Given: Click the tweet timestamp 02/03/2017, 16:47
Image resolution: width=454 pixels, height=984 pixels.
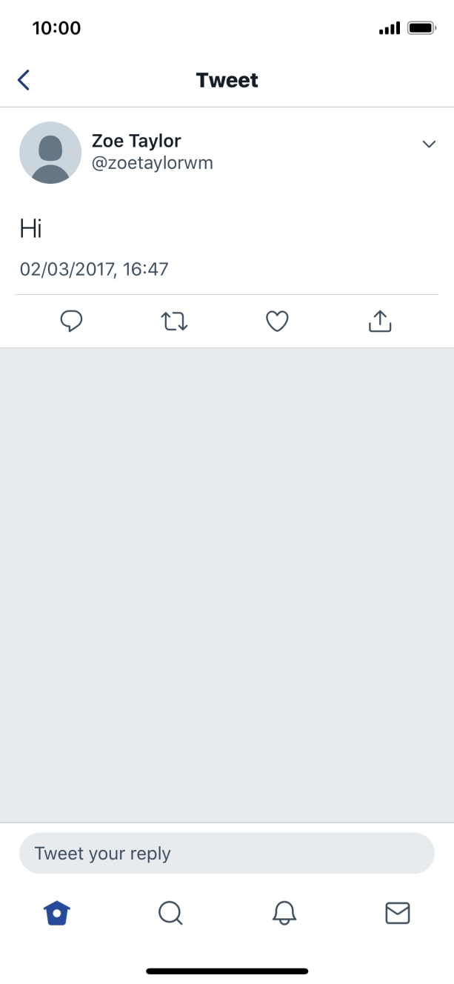Looking at the screenshot, I should (x=94, y=269).
